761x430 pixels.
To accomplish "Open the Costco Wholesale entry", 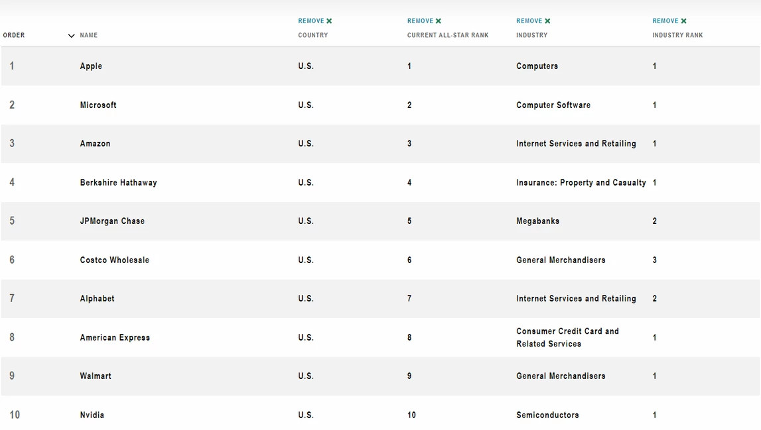I will point(115,260).
